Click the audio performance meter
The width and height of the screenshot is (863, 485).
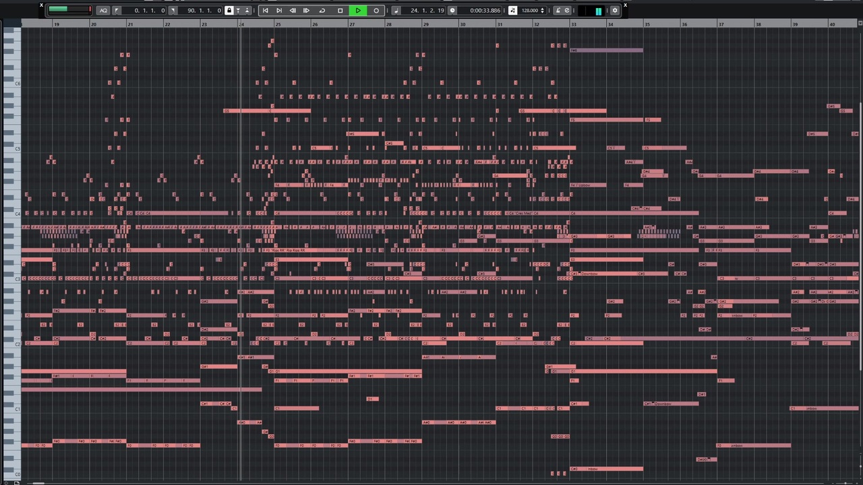[x=70, y=11]
